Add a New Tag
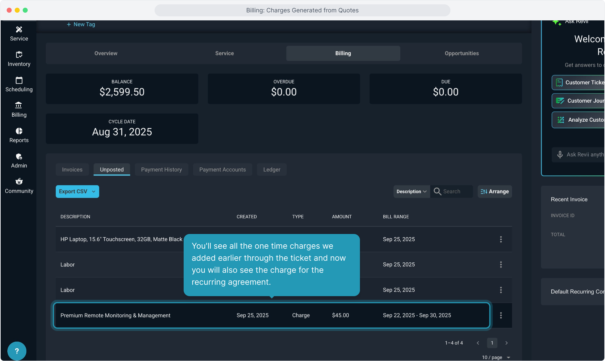 click(x=81, y=24)
